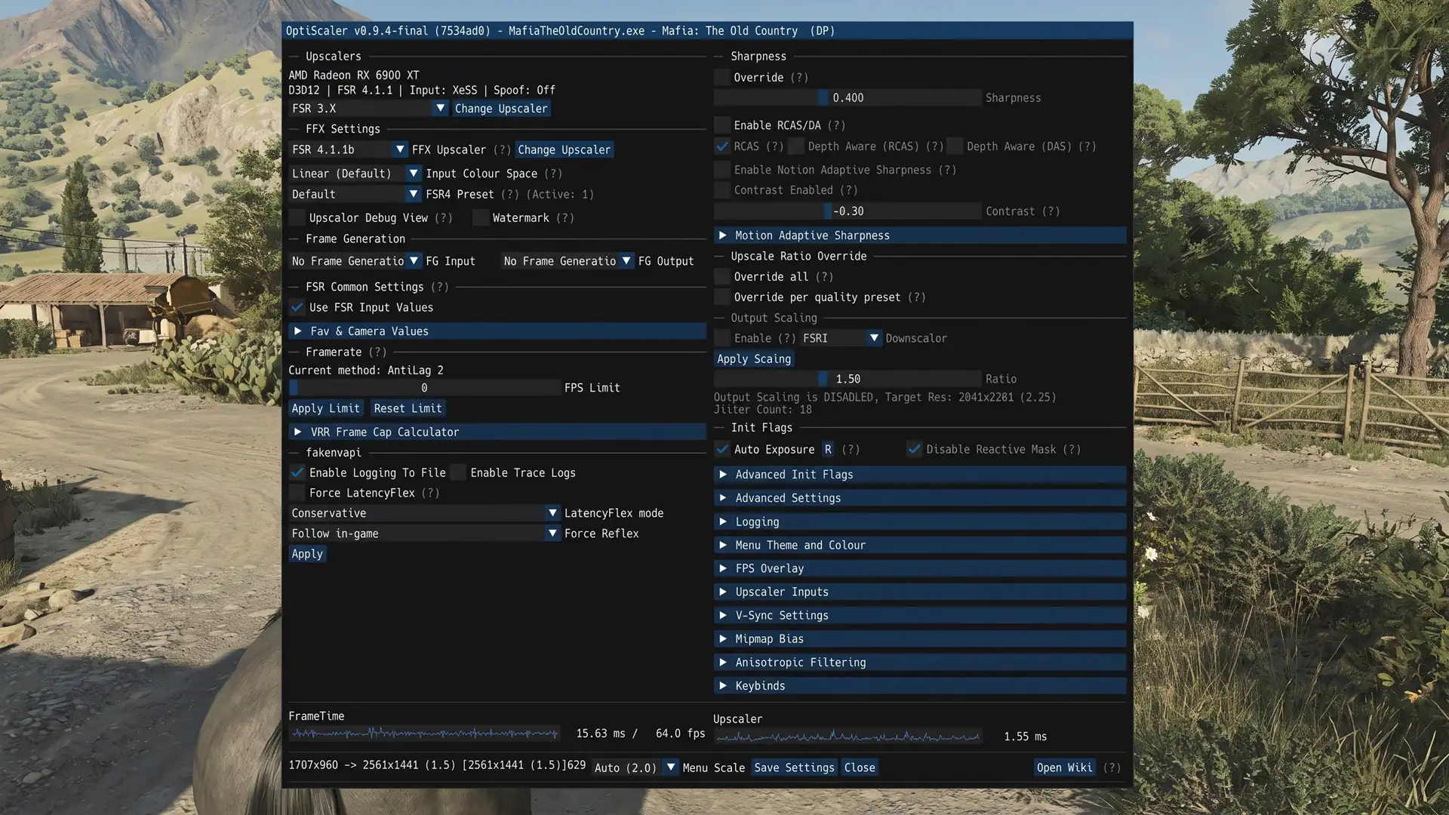Toggle Use FSR Input Values checkbox
The height and width of the screenshot is (815, 1449).
tap(297, 308)
